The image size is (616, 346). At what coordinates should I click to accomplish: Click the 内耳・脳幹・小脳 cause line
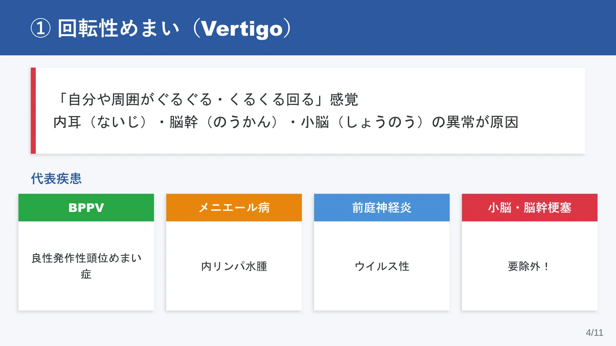(x=286, y=122)
